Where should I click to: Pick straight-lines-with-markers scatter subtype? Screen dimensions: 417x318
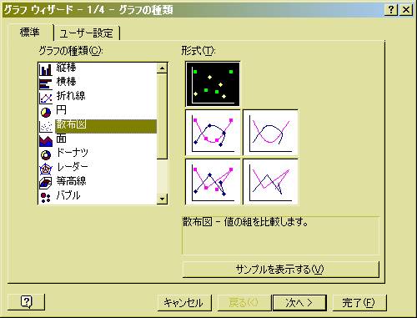point(213,182)
